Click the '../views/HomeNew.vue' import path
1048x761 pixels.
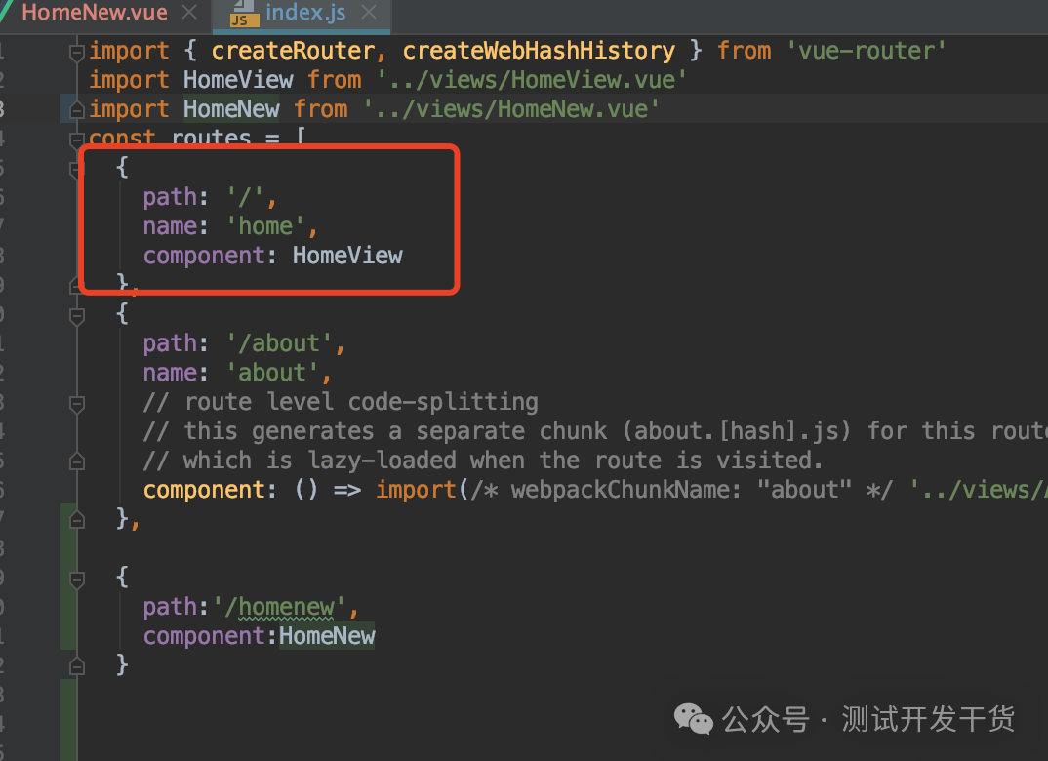[511, 109]
